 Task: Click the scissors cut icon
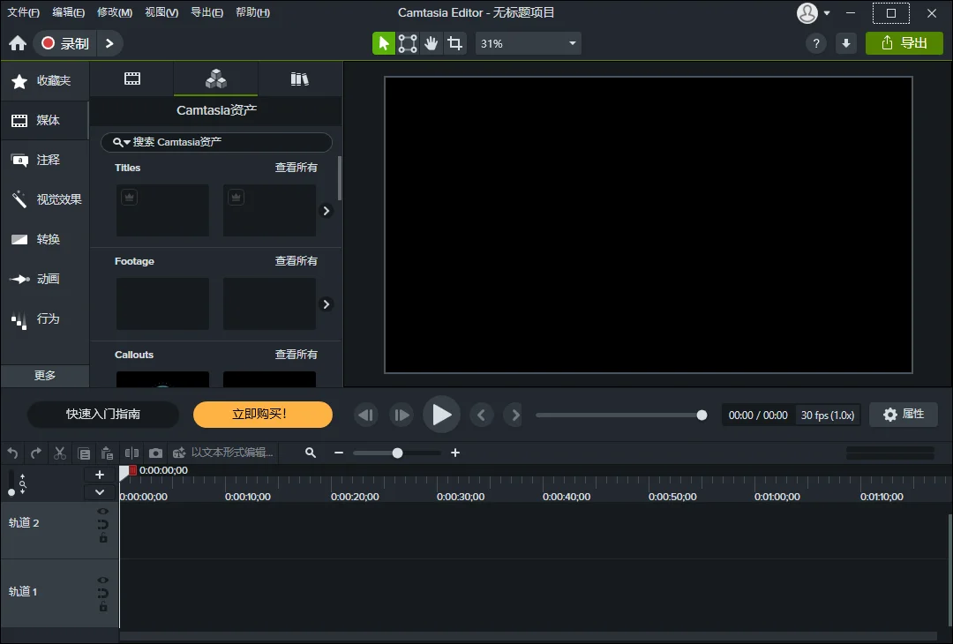coord(60,453)
